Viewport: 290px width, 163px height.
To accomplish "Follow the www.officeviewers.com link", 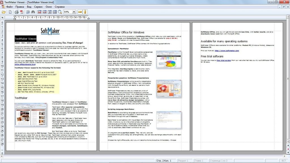I will 25,65.
